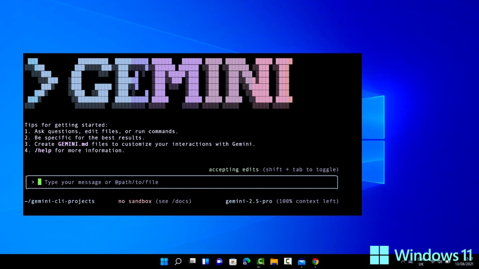Launch Google Chrome from the taskbar
This screenshot has height=269, width=479.
pyautogui.click(x=315, y=262)
